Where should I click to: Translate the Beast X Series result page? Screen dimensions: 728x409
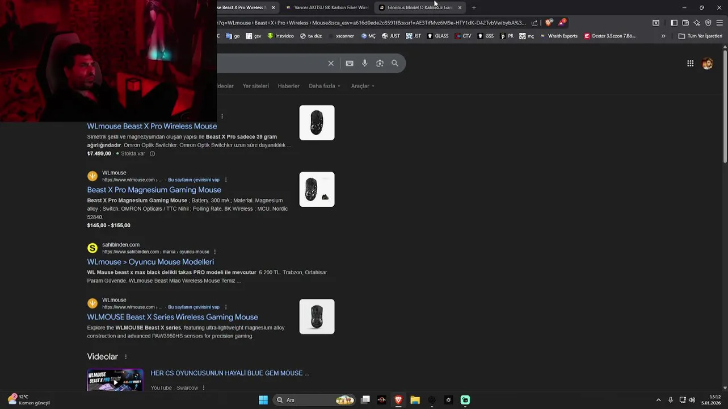coord(193,307)
